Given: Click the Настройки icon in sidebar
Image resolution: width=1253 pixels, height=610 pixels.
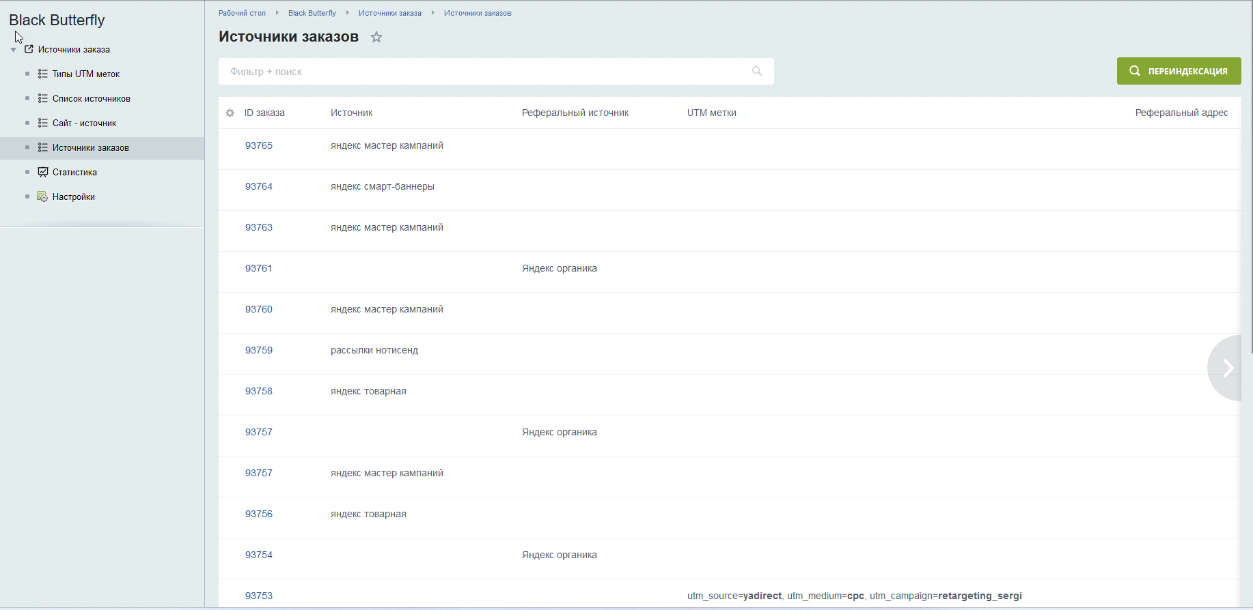Looking at the screenshot, I should coord(42,197).
